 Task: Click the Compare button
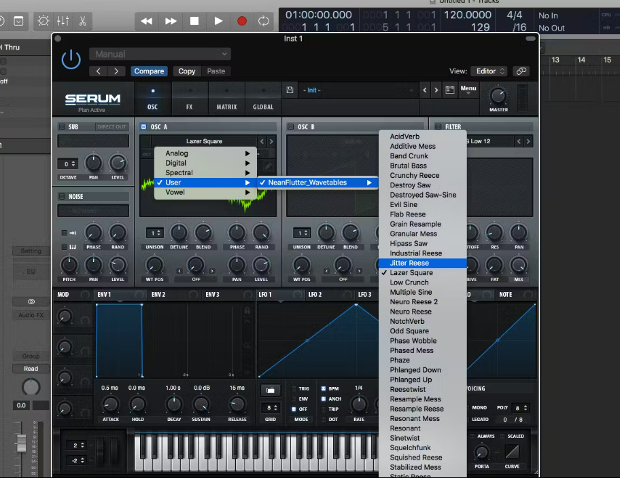149,71
